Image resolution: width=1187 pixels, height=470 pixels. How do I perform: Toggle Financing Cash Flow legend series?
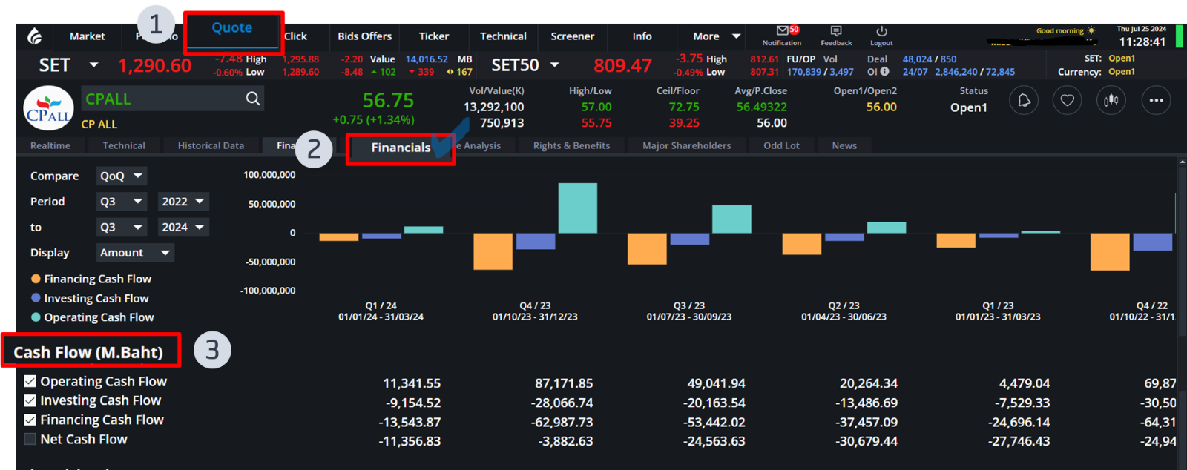point(91,279)
